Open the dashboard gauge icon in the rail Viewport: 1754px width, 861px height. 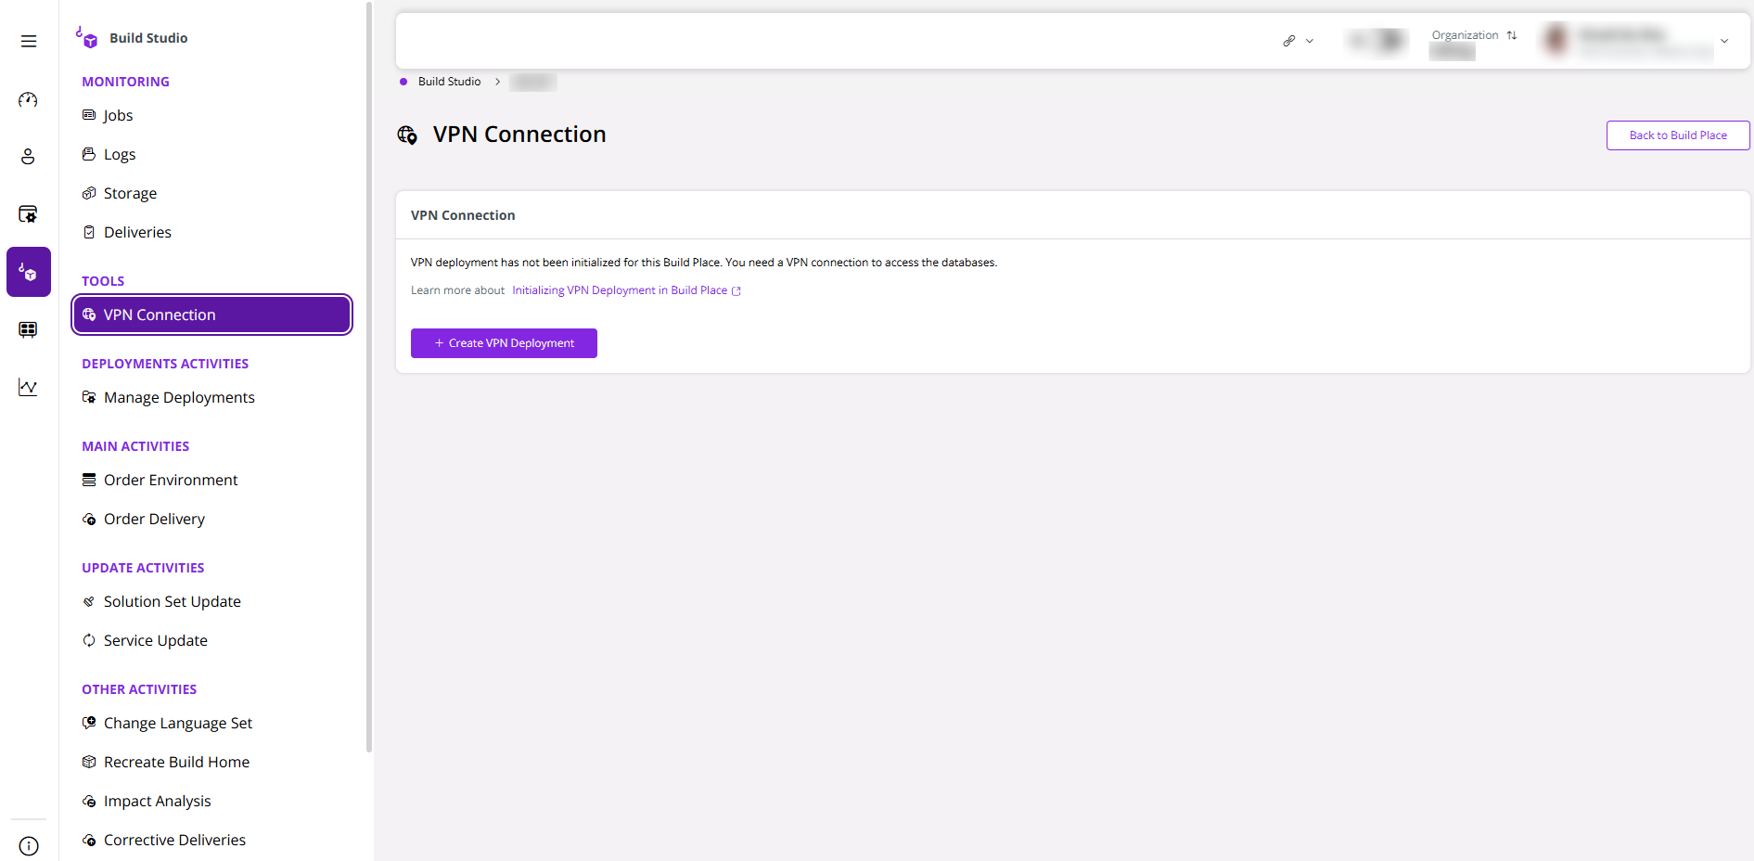click(x=28, y=99)
